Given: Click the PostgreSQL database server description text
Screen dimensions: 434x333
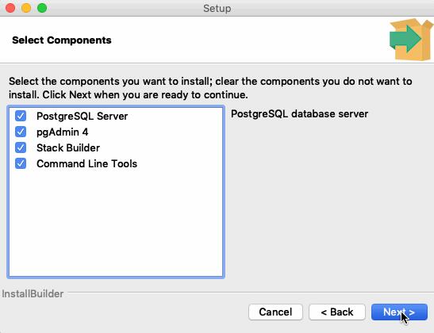Looking at the screenshot, I should click(x=299, y=114).
